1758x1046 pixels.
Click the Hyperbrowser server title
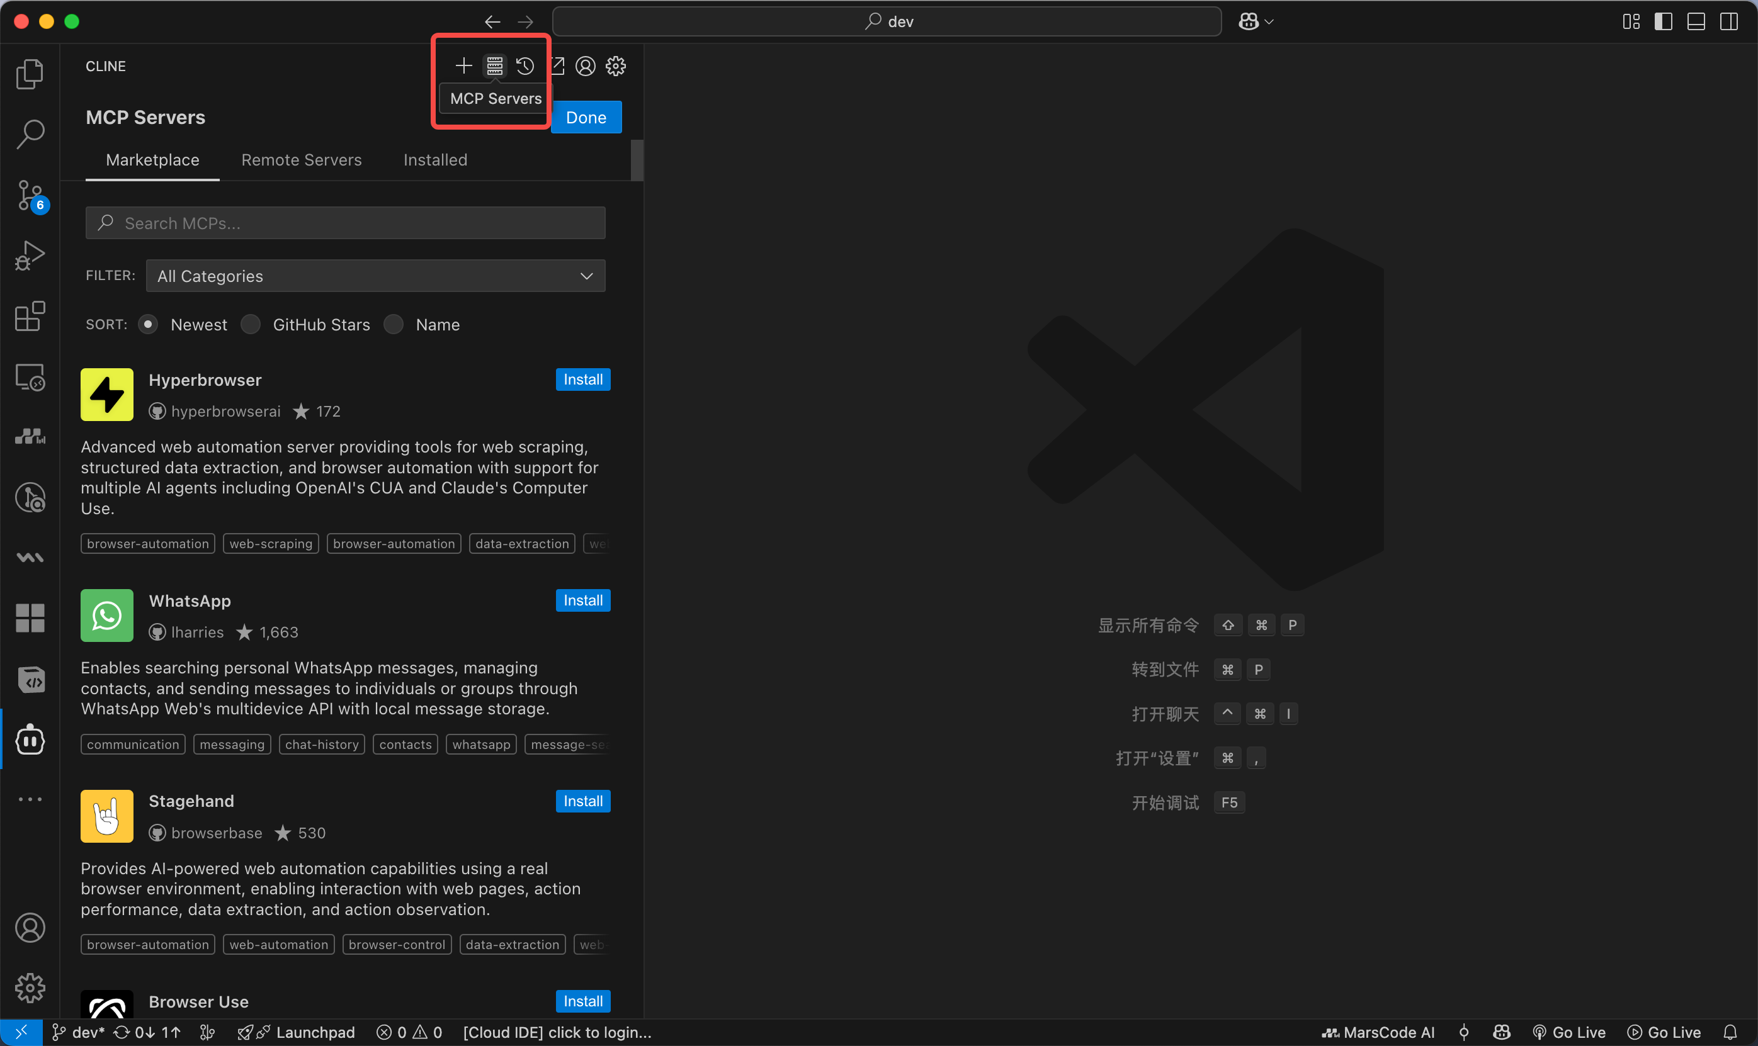[205, 380]
